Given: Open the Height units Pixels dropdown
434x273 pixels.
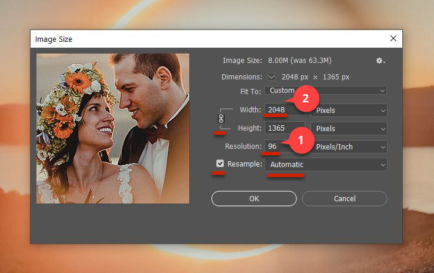Looking at the screenshot, I should 349,128.
